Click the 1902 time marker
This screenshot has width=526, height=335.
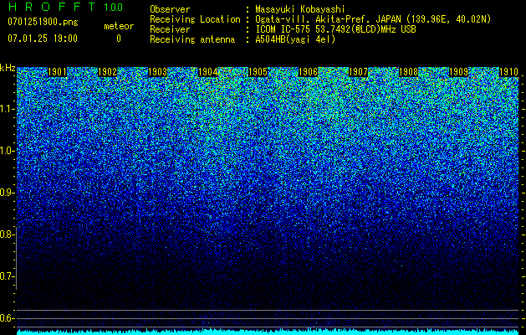(107, 72)
